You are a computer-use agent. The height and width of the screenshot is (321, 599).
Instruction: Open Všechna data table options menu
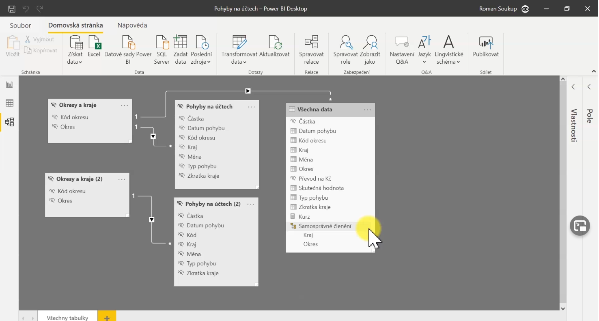pos(368,110)
